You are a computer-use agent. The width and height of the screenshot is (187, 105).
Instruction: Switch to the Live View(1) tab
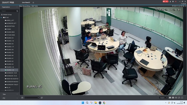point(26,3)
